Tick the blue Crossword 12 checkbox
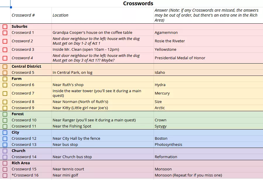Image resolution: width=263 pixels, height=180 pixels. (5, 139)
